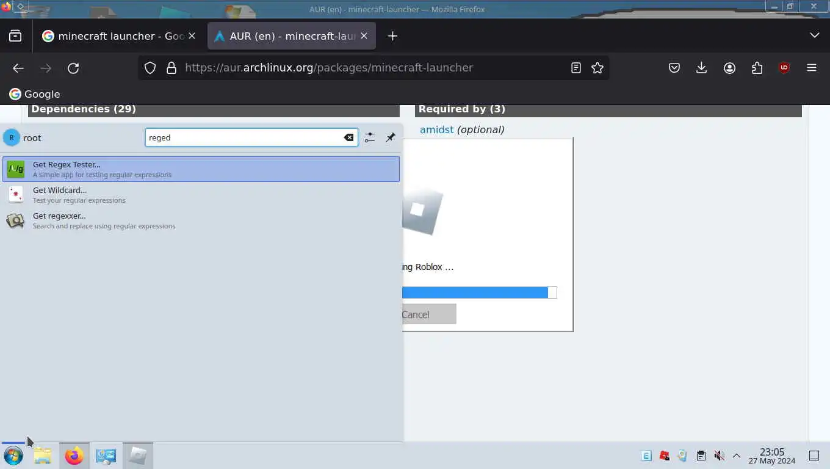Show desktop with the corner button

(x=814, y=456)
